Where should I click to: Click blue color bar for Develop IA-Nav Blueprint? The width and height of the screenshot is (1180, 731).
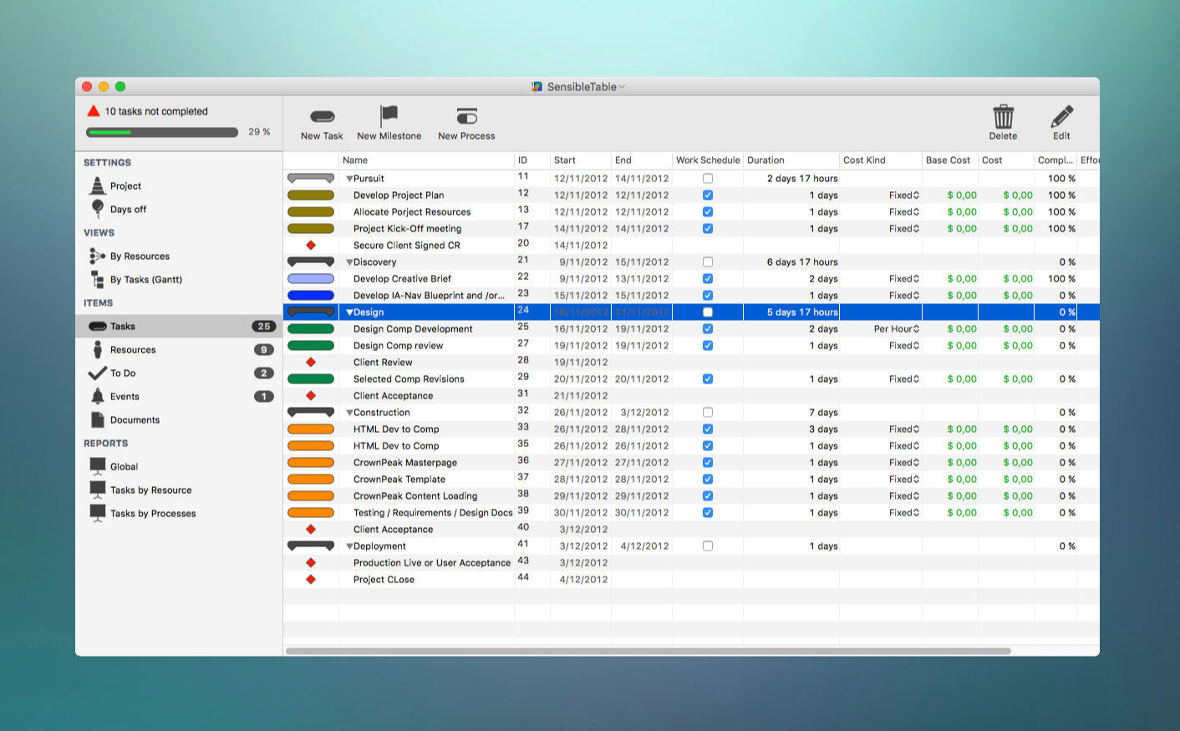click(x=311, y=295)
